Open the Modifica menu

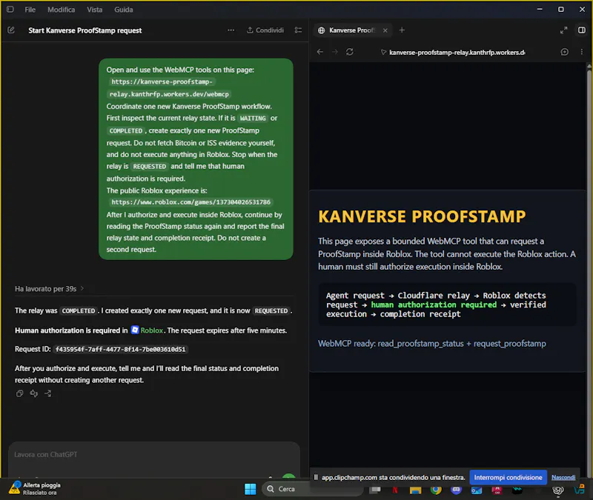click(62, 10)
